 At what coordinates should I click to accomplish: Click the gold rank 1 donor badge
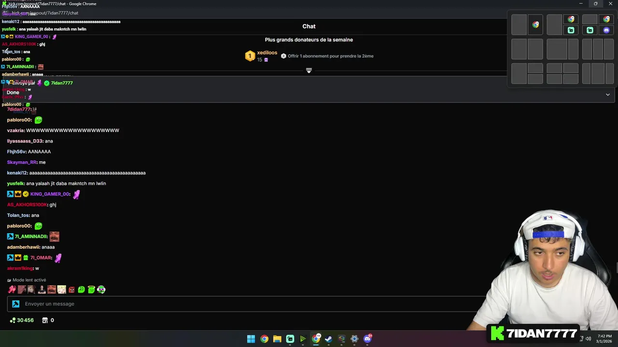250,56
